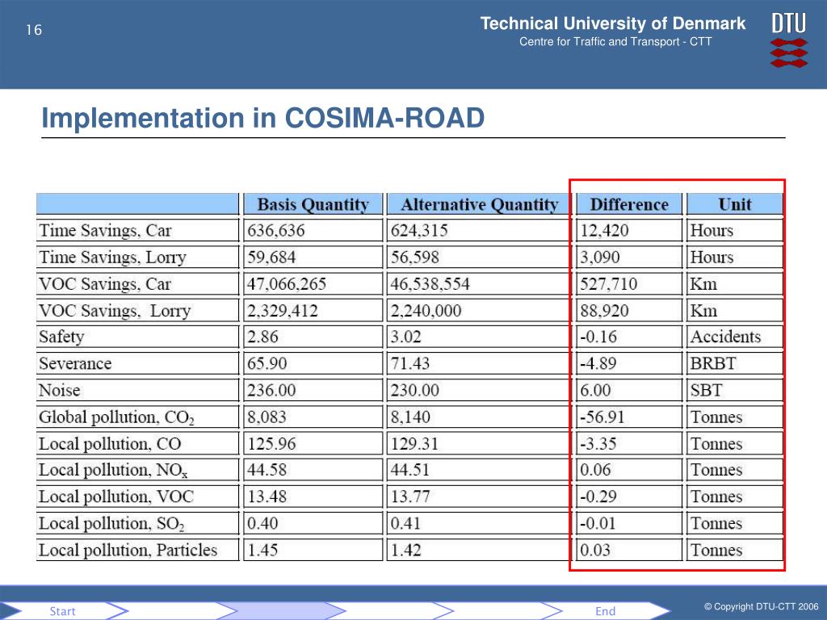Click the BRBT unit cell
The width and height of the screenshot is (827, 620).
tap(735, 364)
